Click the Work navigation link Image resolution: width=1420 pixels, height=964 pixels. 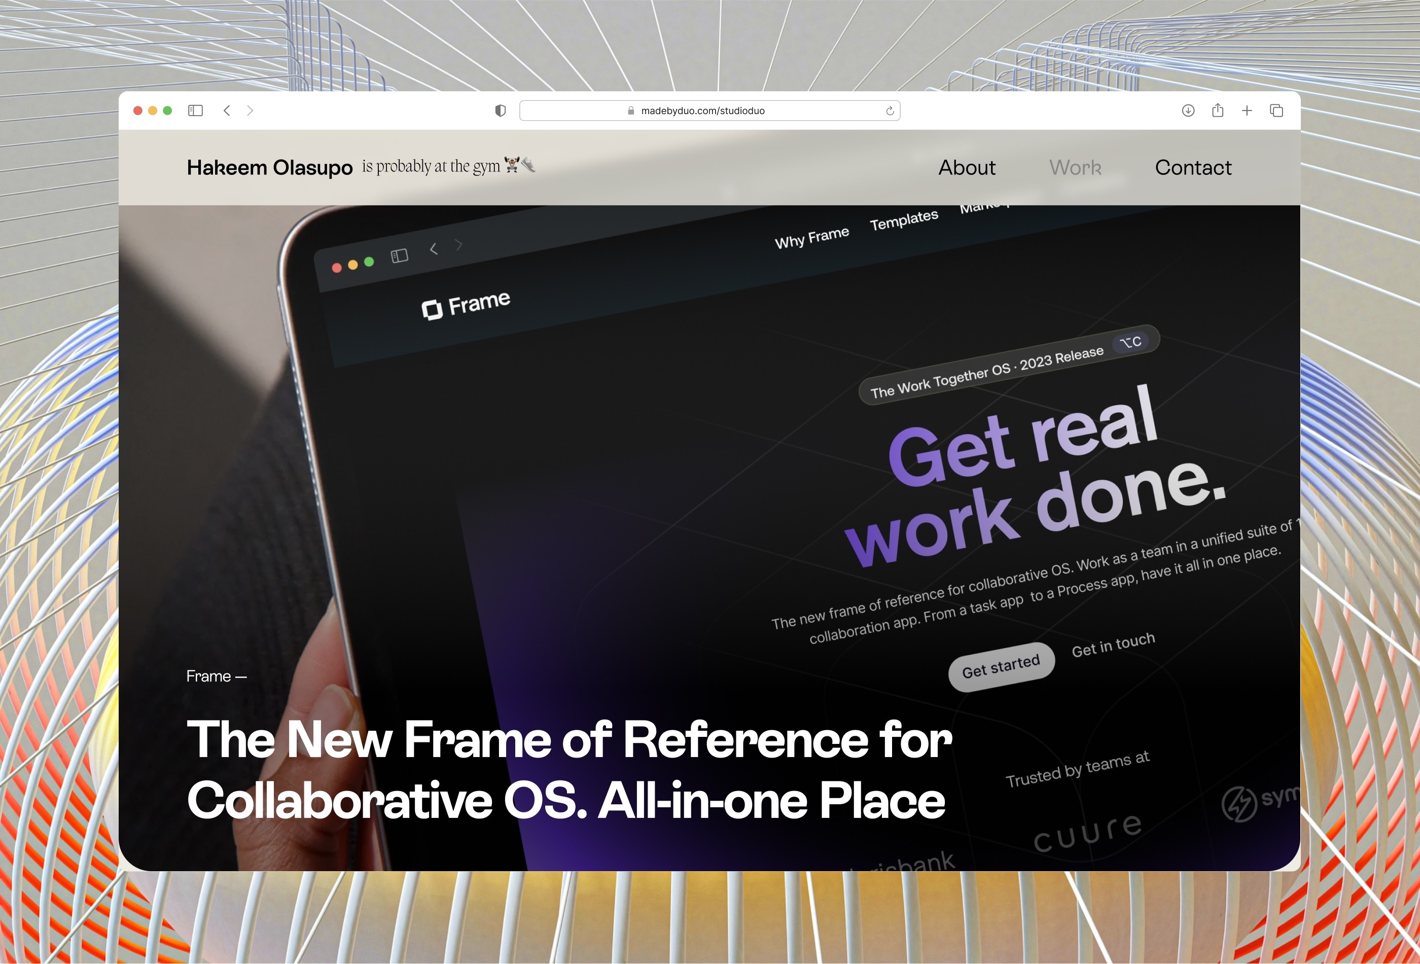pos(1075,167)
